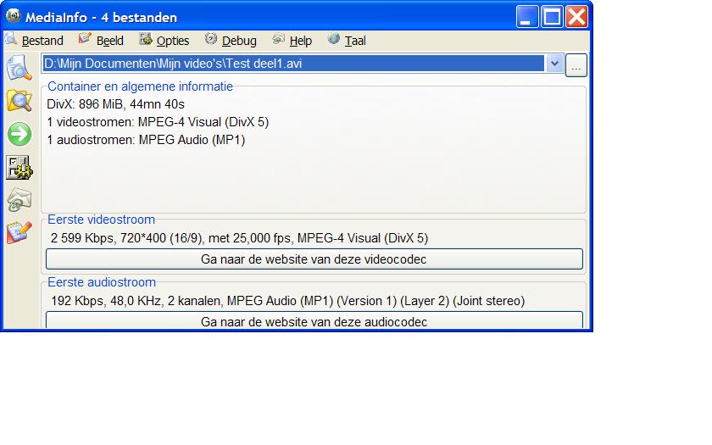This screenshot has width=712, height=445.
Task: Maximize the MediaInfo window
Action: [552, 17]
